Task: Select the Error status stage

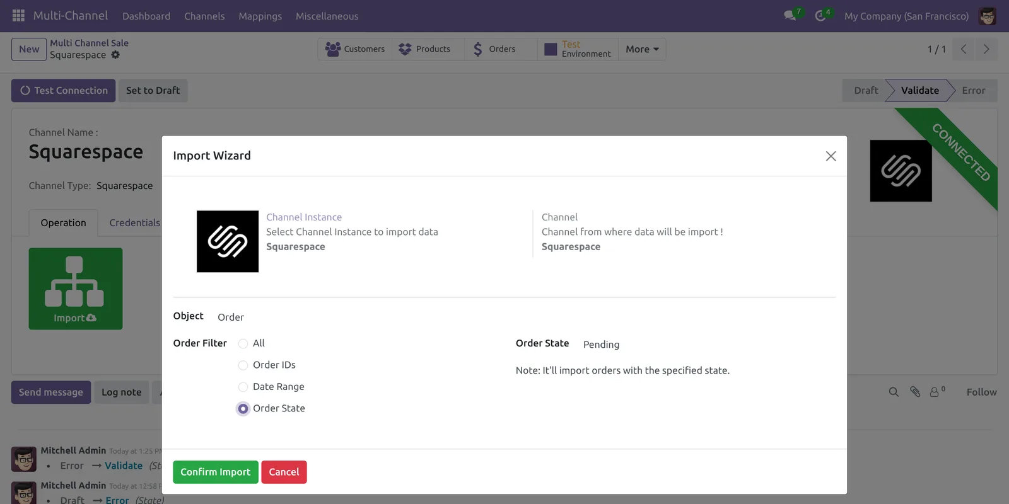Action: 973,90
